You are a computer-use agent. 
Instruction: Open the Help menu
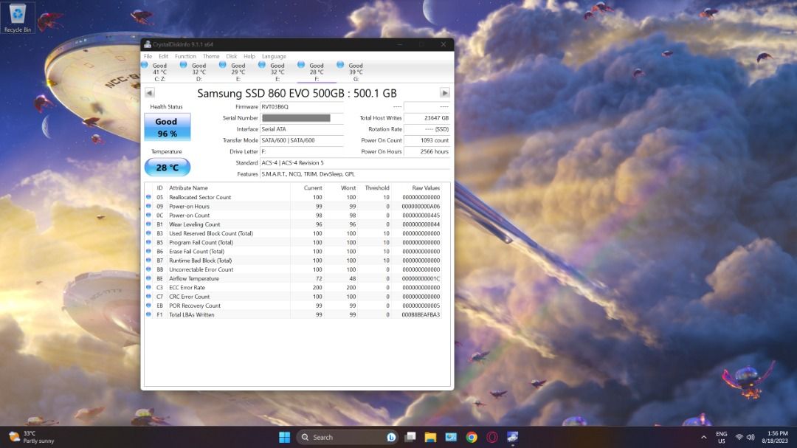coord(249,56)
